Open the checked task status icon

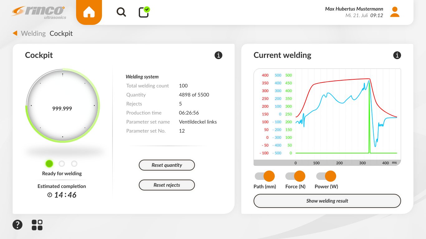tap(144, 12)
